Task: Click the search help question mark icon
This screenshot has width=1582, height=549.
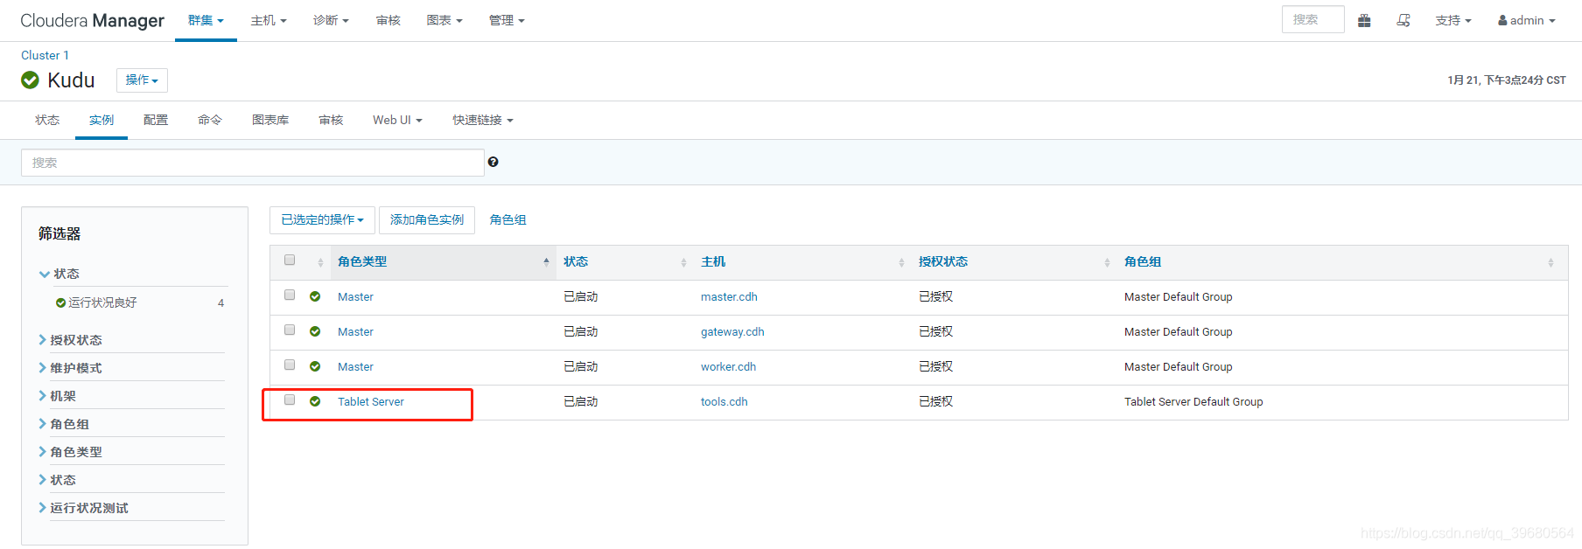Action: (x=493, y=162)
